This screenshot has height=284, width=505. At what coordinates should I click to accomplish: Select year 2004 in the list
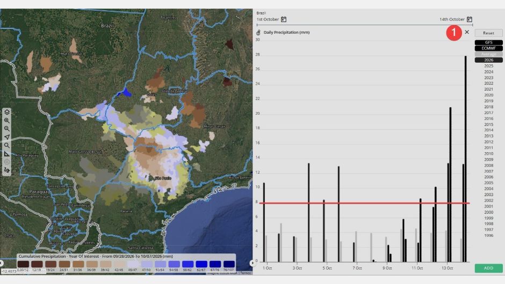coord(488,189)
